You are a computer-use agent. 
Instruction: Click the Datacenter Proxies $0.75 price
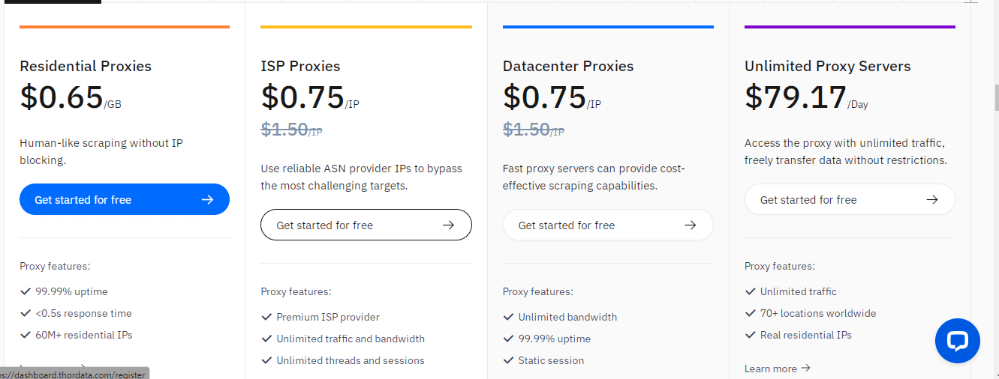point(544,97)
